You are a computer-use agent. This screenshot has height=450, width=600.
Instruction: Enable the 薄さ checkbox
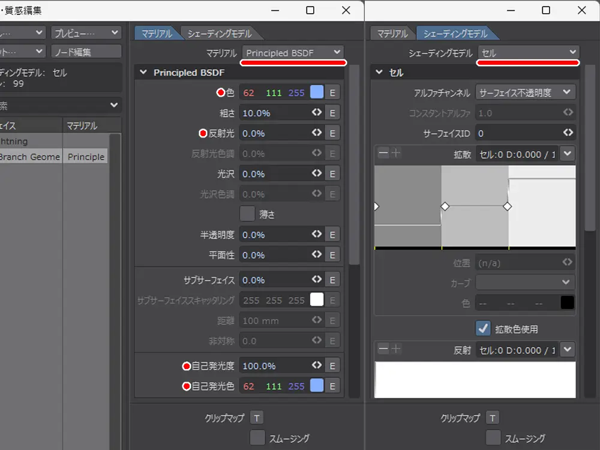pos(247,214)
